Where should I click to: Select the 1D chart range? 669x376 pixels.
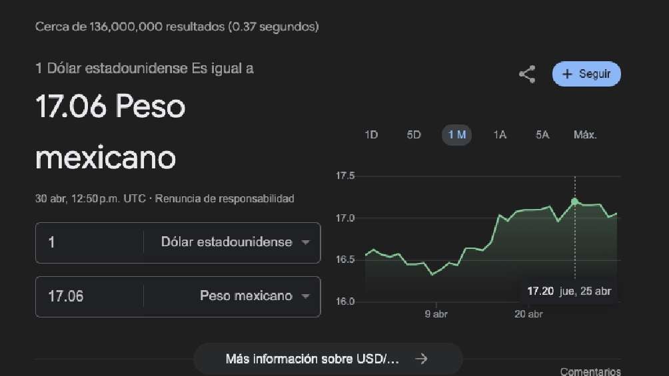click(x=371, y=135)
